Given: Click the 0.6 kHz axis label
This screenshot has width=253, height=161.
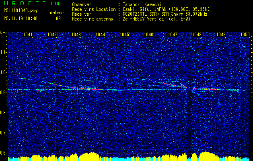Looking at the screenshot, I should (x=3, y=153).
